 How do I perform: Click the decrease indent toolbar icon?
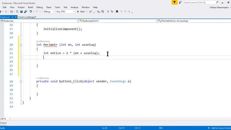(x=99, y=12)
